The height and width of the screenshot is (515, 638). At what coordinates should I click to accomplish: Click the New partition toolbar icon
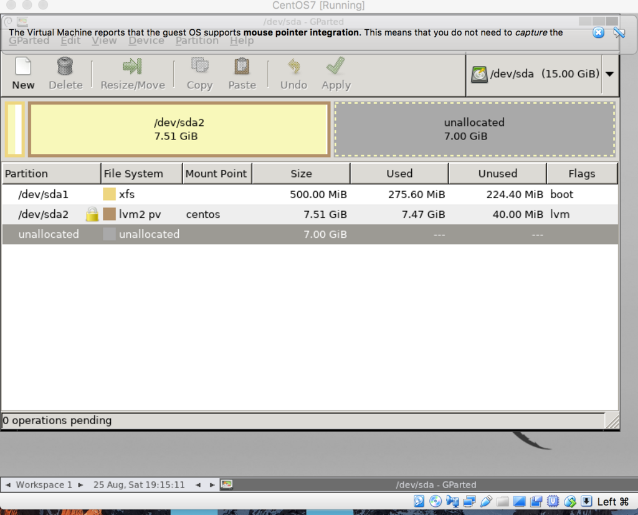[23, 66]
